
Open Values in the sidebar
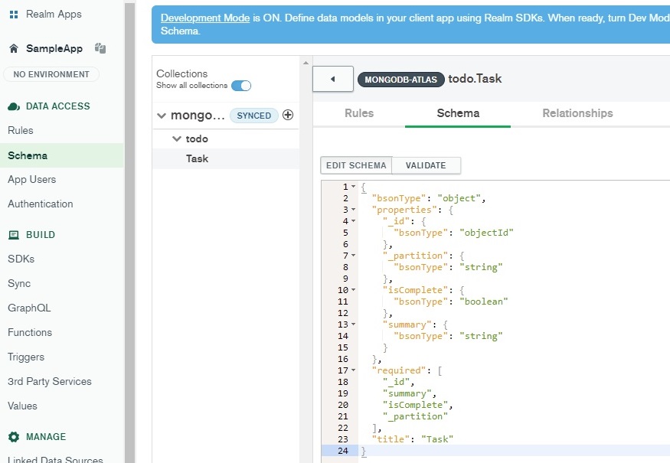[22, 406]
